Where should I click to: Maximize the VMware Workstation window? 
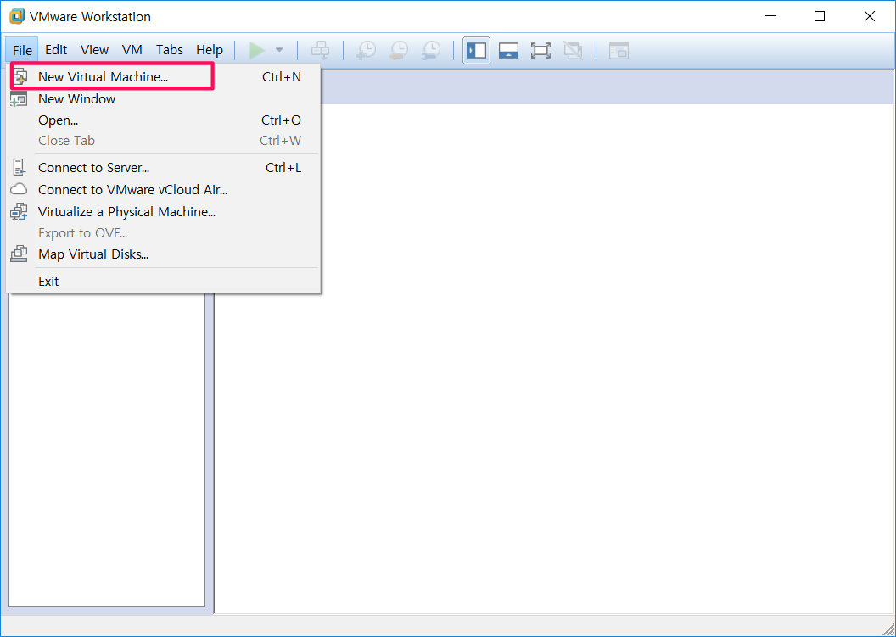coord(820,16)
